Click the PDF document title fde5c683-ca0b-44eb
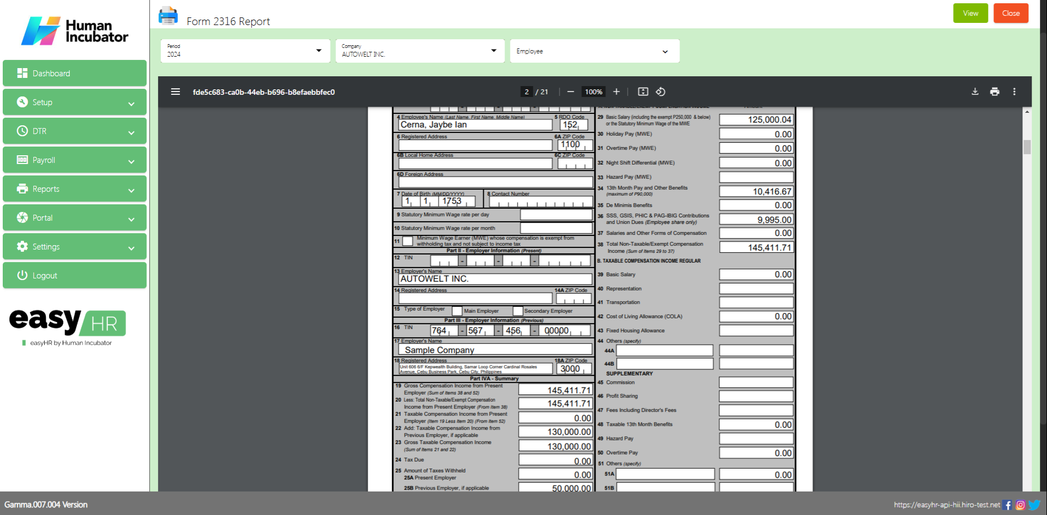This screenshot has height=515, width=1047. pos(264,92)
